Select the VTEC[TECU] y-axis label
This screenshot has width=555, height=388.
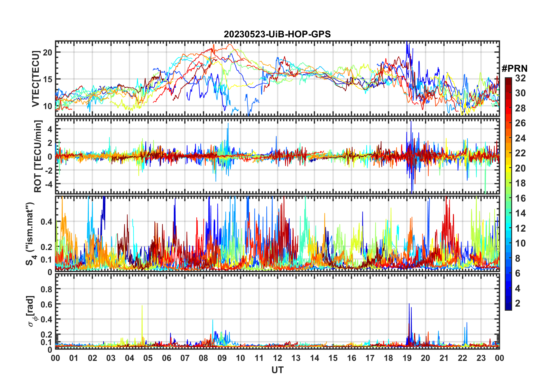36,79
